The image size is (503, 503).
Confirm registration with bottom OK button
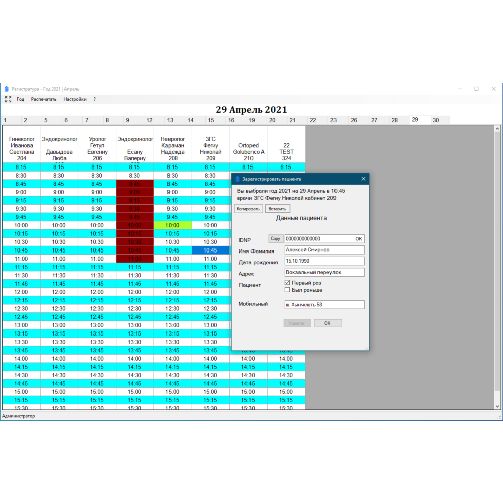point(327,323)
